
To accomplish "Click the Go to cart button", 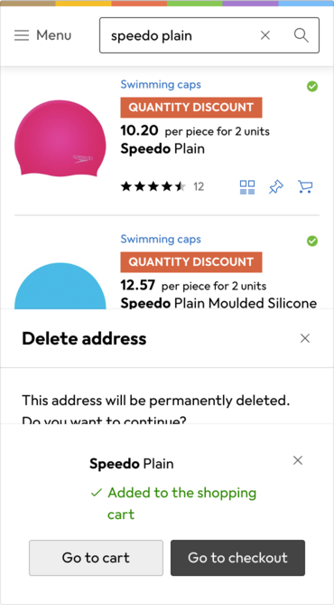I will coord(96,558).
